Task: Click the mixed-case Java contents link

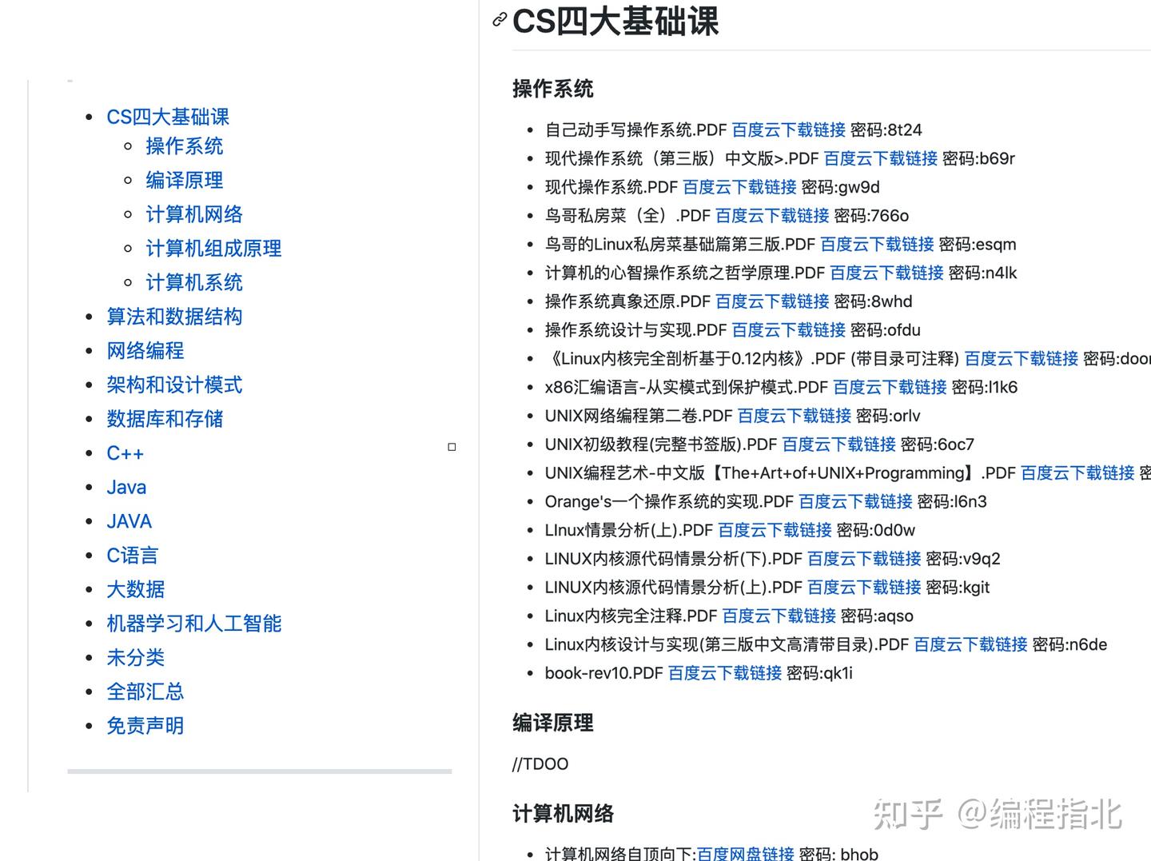Action: (x=126, y=487)
